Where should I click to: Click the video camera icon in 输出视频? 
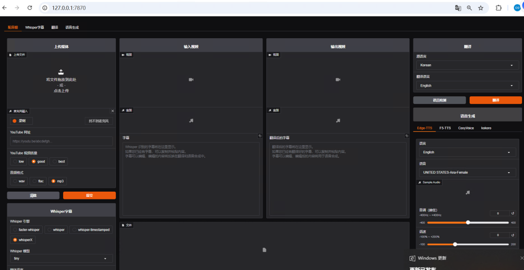(x=338, y=80)
